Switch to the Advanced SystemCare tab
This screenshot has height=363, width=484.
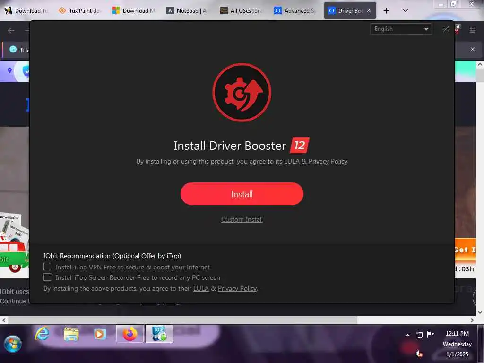295,11
